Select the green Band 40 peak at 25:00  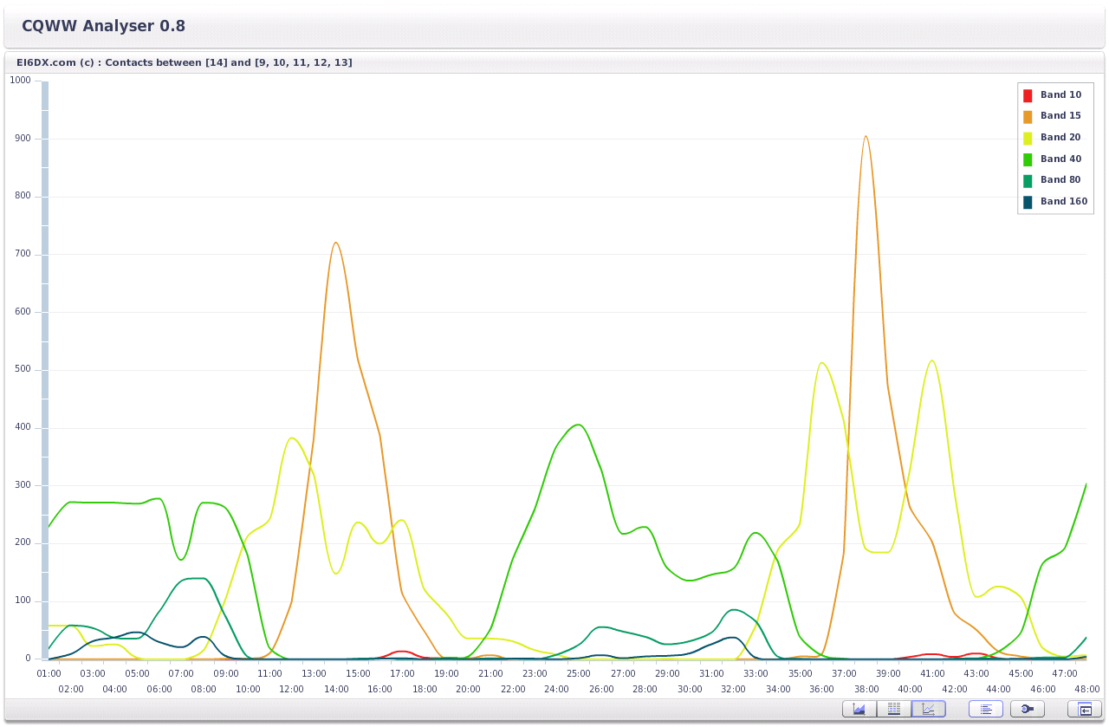pyautogui.click(x=578, y=425)
